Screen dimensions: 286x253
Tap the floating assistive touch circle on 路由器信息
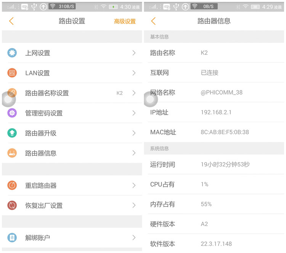150,99
